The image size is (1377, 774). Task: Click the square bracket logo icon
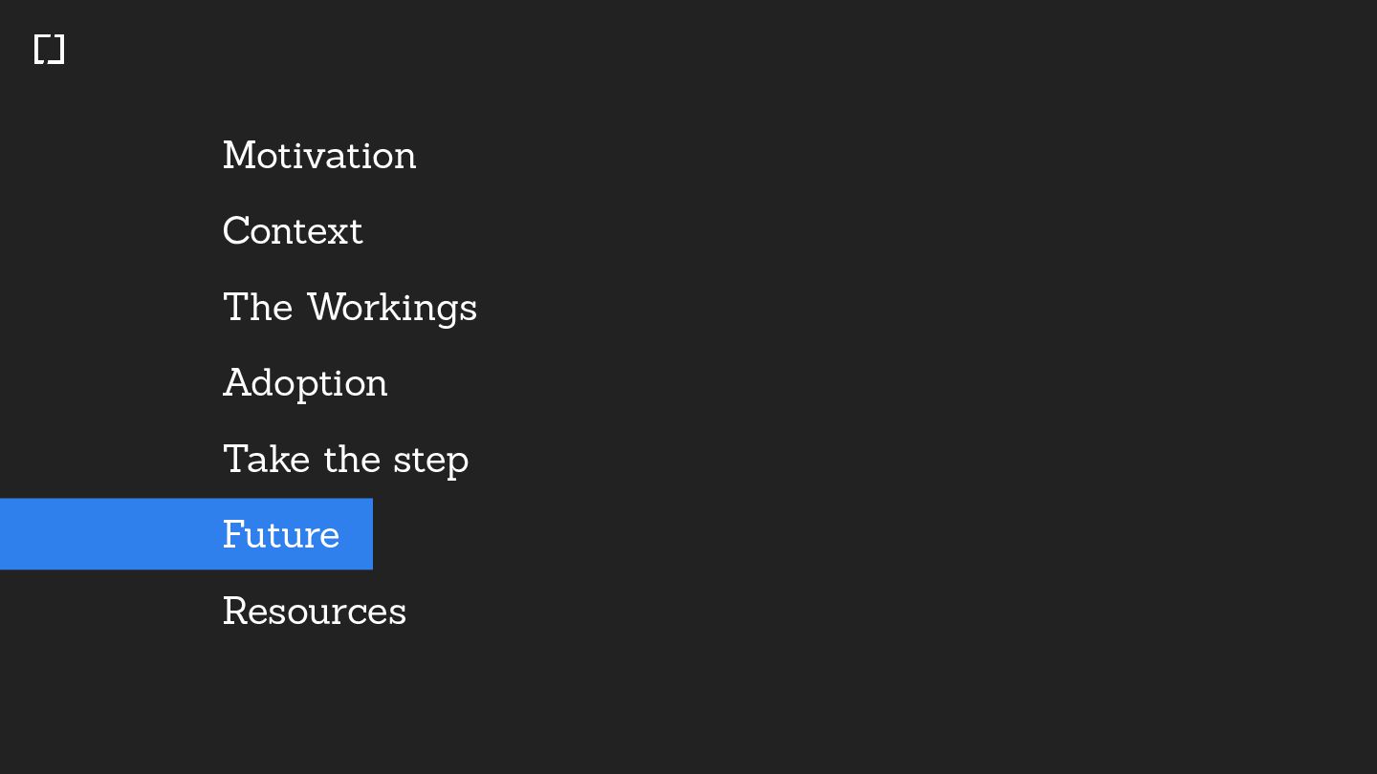click(x=49, y=50)
